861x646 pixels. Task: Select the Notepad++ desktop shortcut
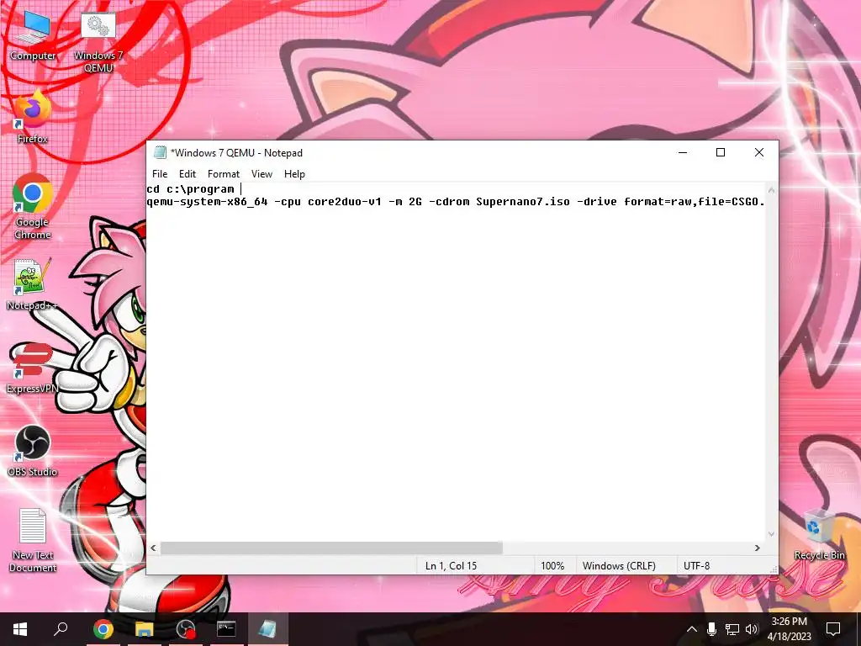[33, 284]
